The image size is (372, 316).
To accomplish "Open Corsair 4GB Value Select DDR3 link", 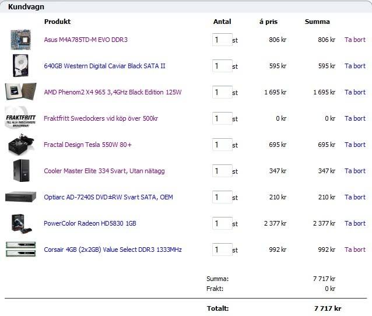I will (x=113, y=250).
